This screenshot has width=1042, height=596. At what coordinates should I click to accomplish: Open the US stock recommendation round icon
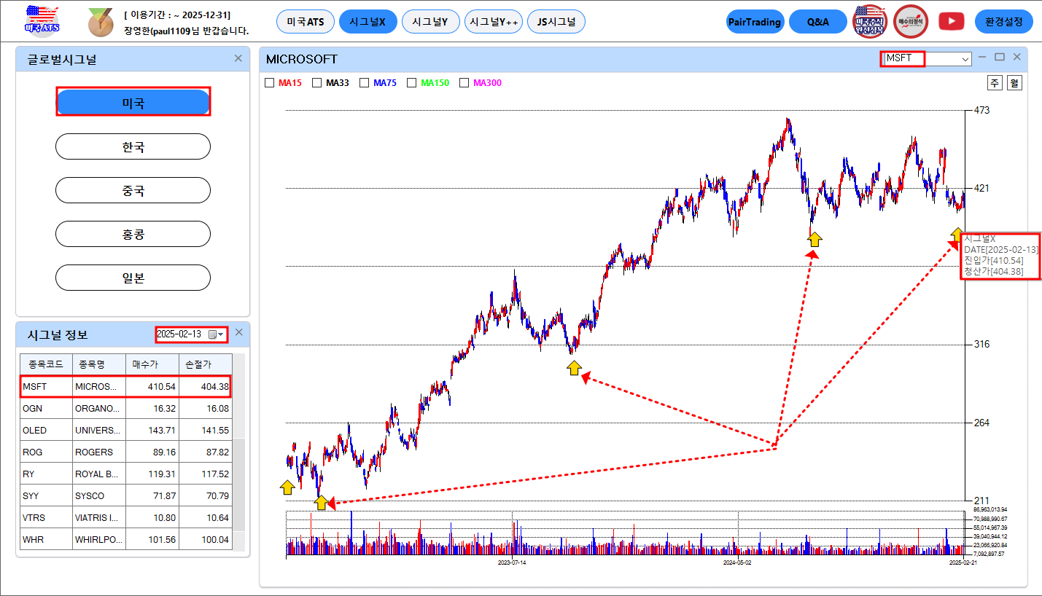tap(871, 22)
